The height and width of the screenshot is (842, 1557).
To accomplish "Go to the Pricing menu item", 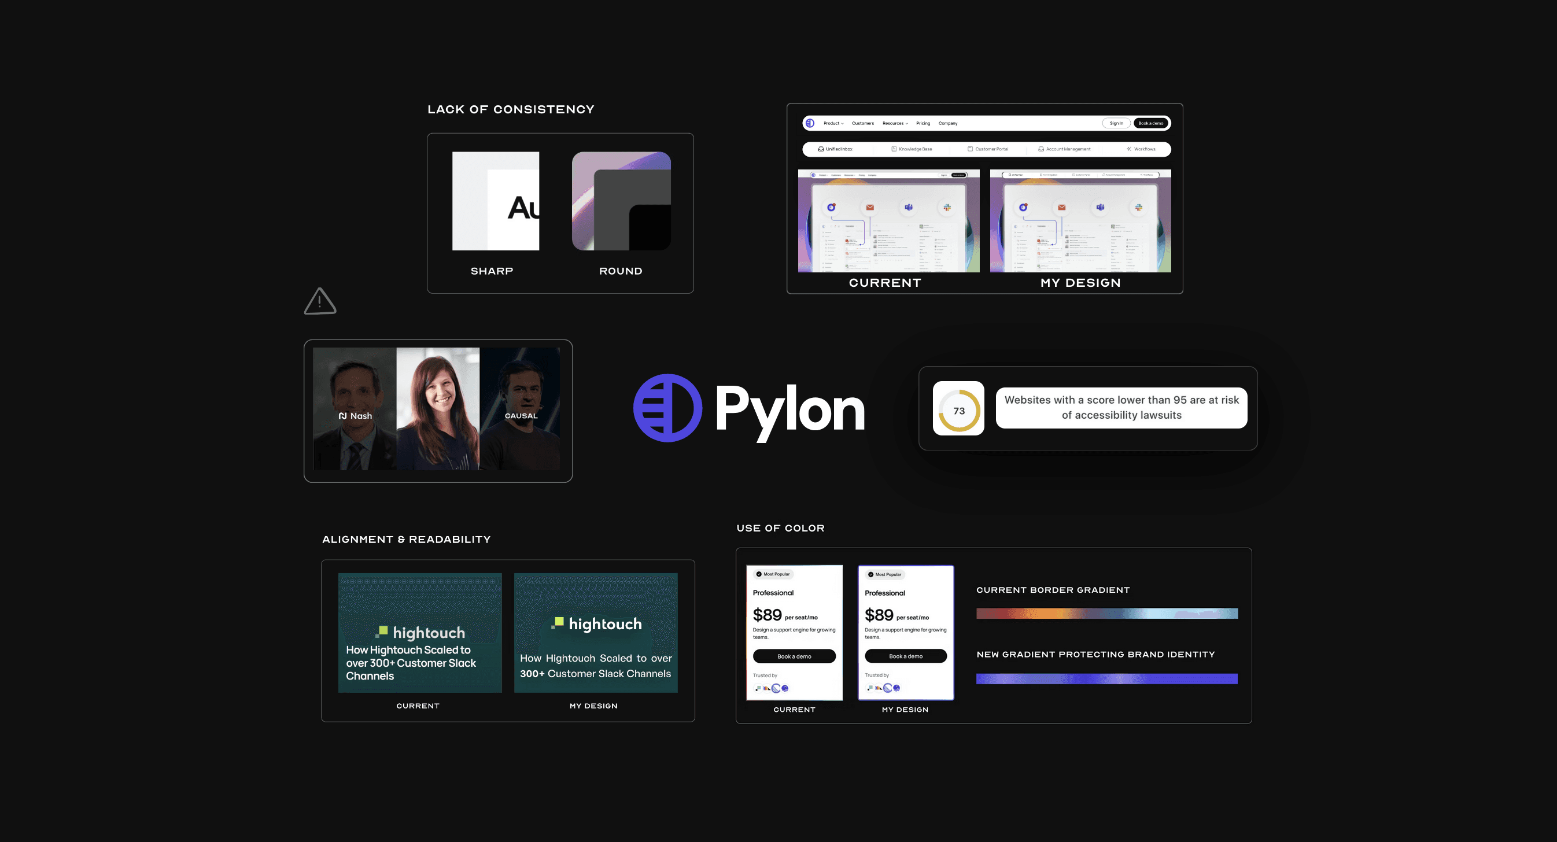I will click(923, 123).
